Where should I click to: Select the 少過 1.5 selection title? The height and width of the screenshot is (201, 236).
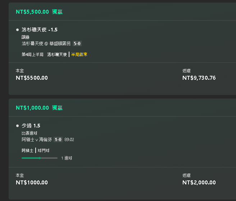31,126
